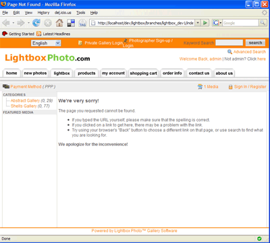The height and width of the screenshot is (243, 270).
Task: Click the Getting Started bookmark icon
Action: [x=5, y=34]
